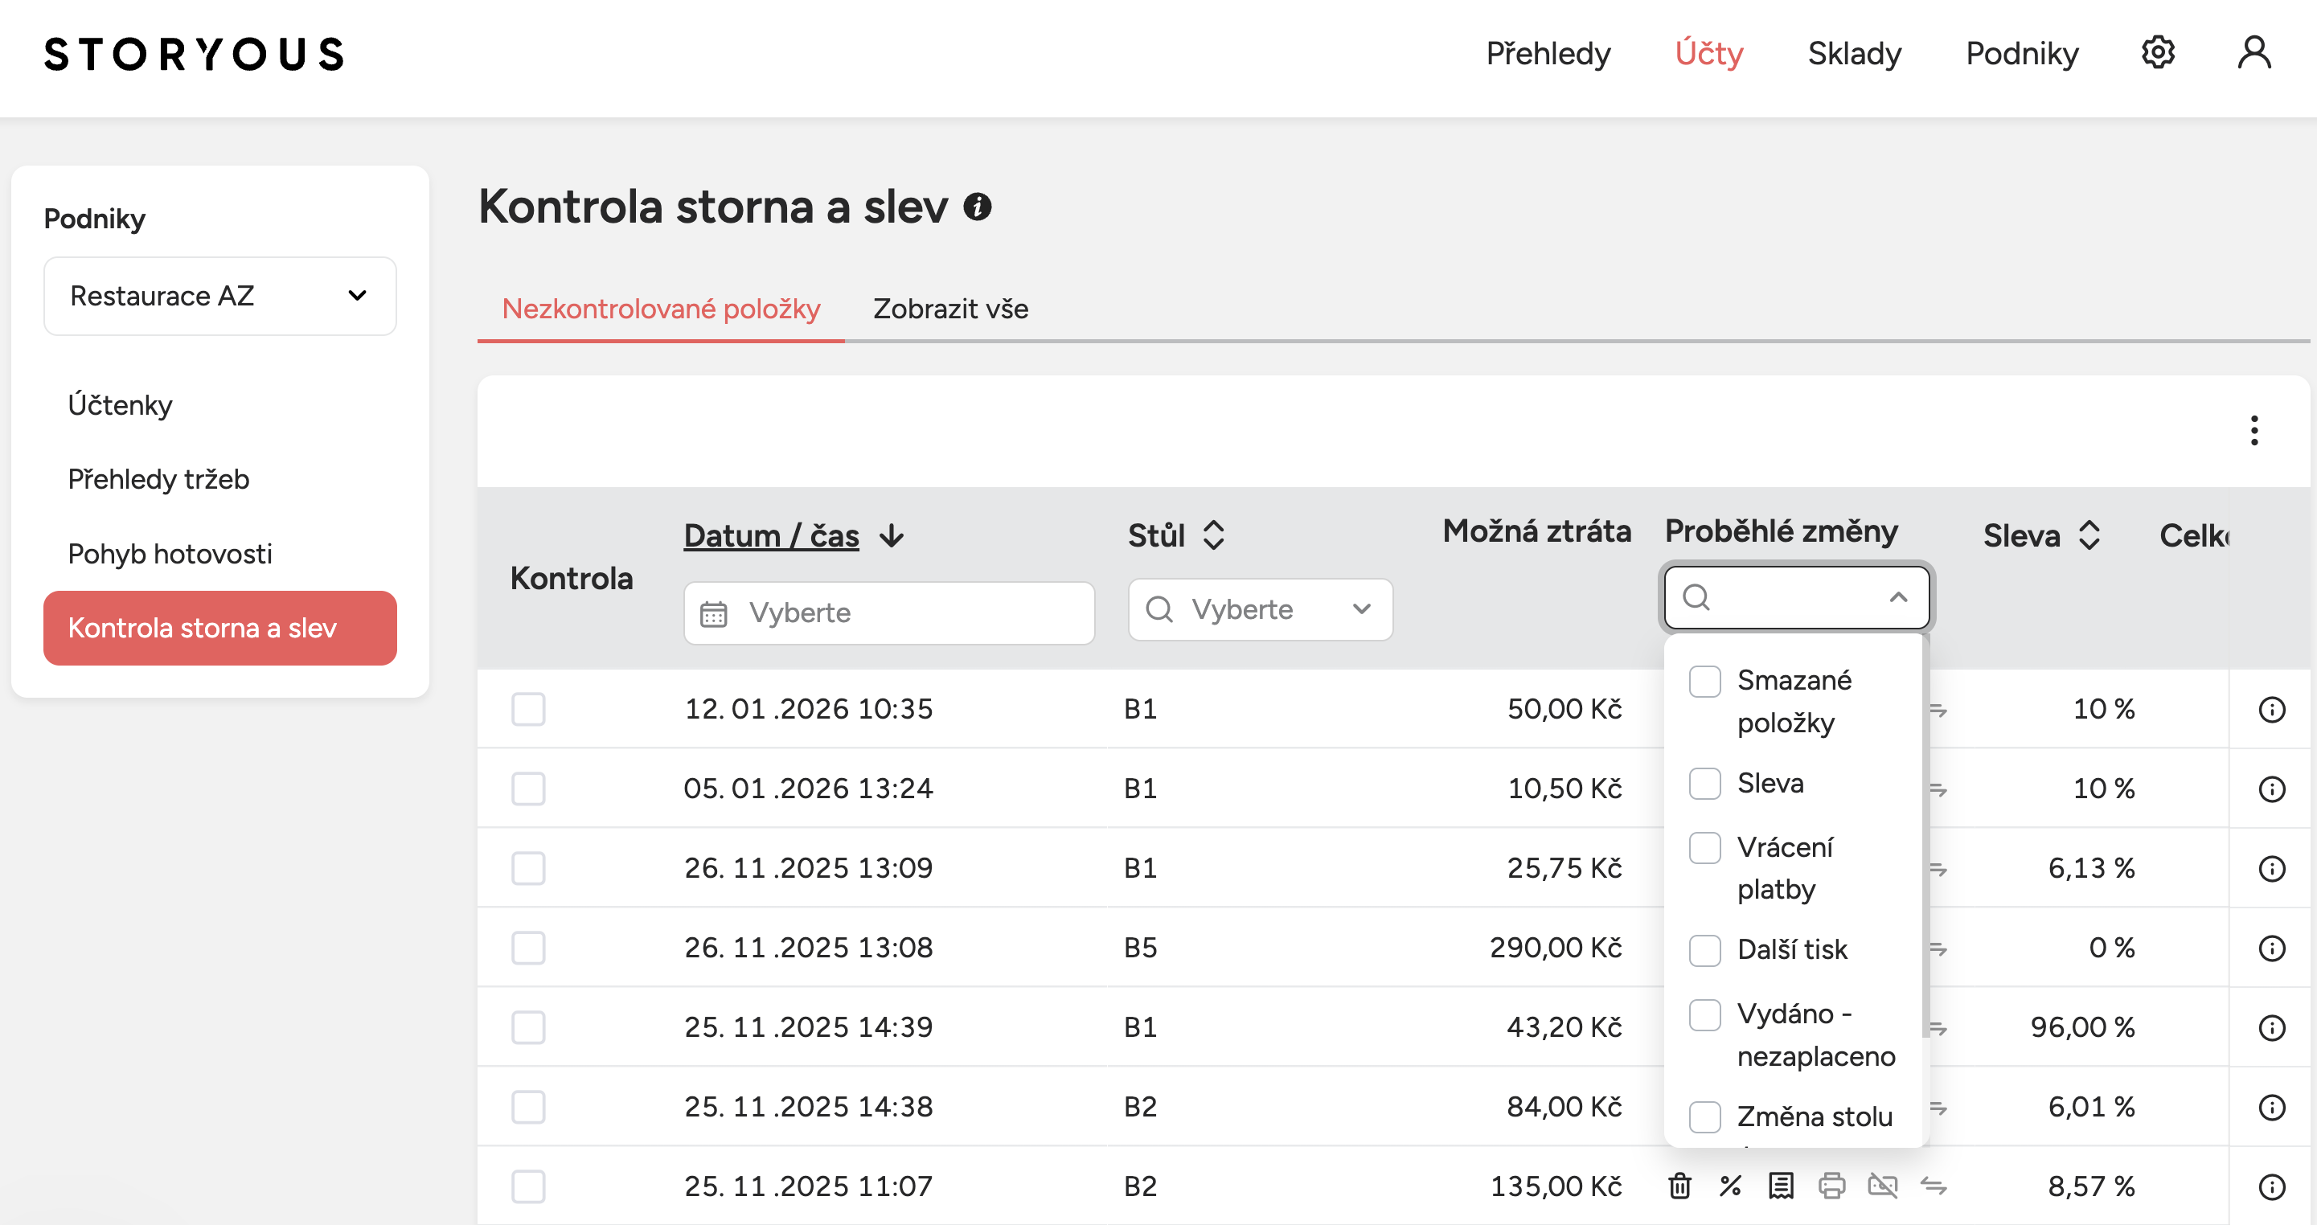2317x1225 pixels.
Task: Select the checkbox for the 05.01.2026 13:24 row
Action: (x=528, y=789)
